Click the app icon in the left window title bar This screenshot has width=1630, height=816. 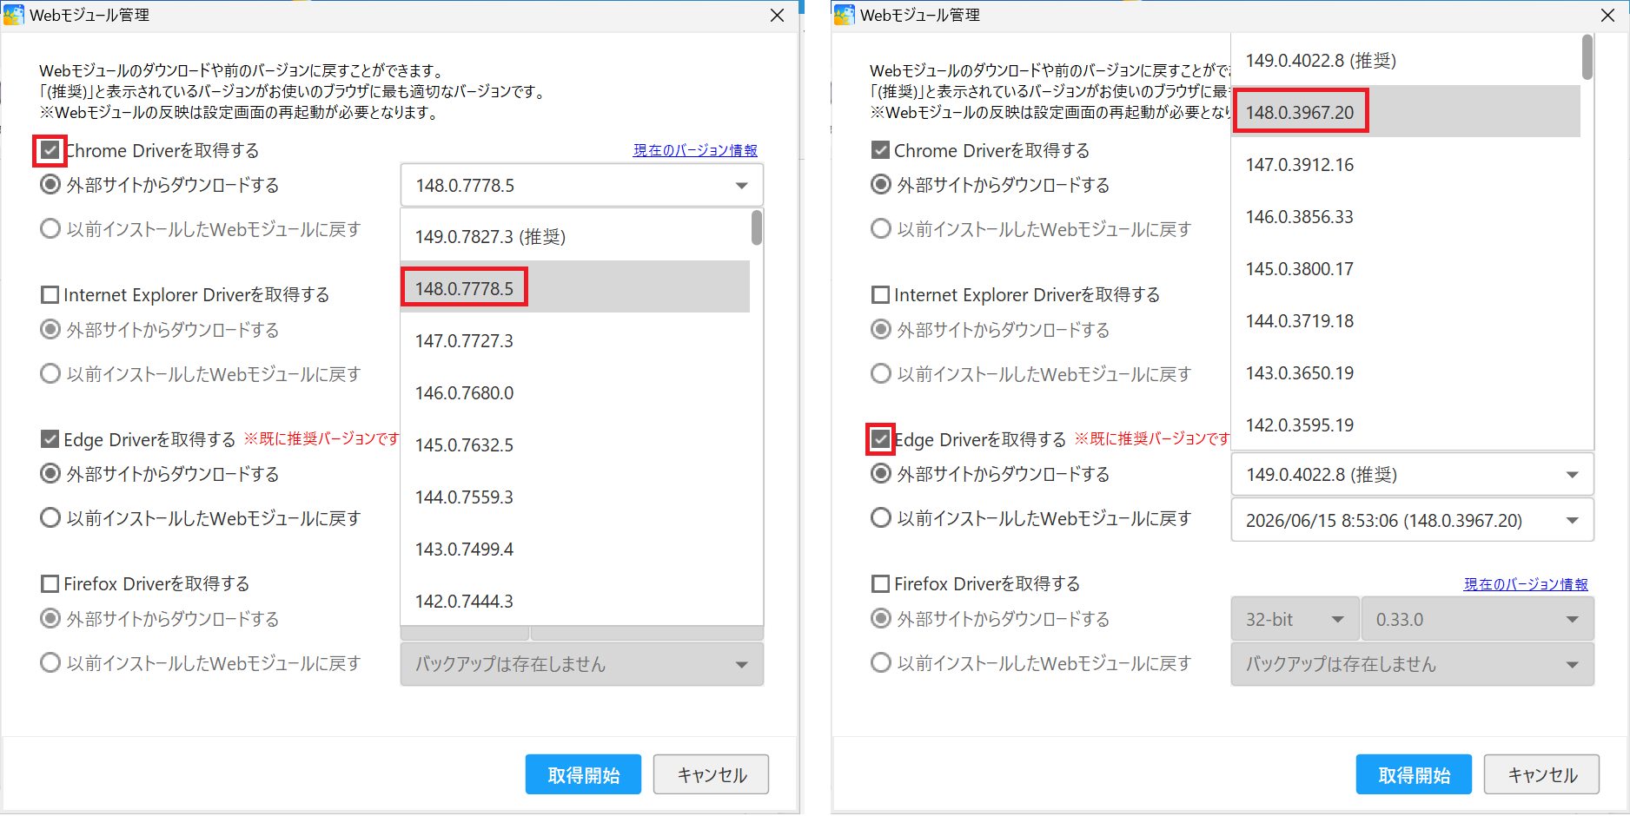click(x=14, y=15)
